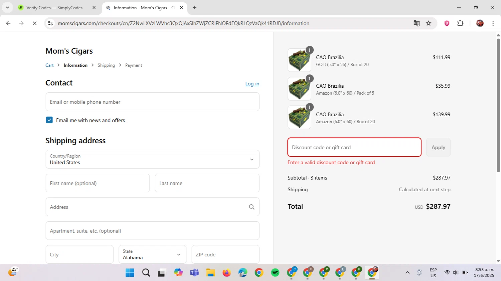Click the browser forward arrow
The height and width of the screenshot is (281, 501).
pos(21,23)
